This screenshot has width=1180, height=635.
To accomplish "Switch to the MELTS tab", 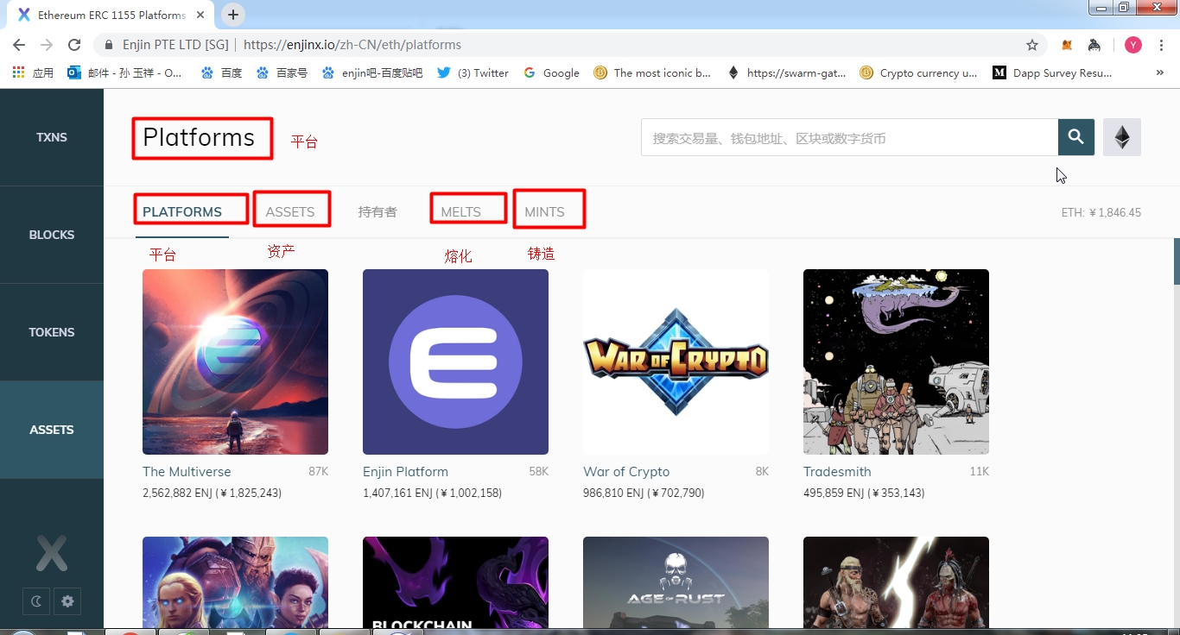I will pyautogui.click(x=461, y=212).
